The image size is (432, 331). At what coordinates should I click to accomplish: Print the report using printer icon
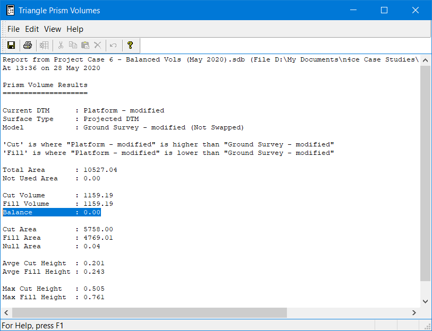(28, 45)
